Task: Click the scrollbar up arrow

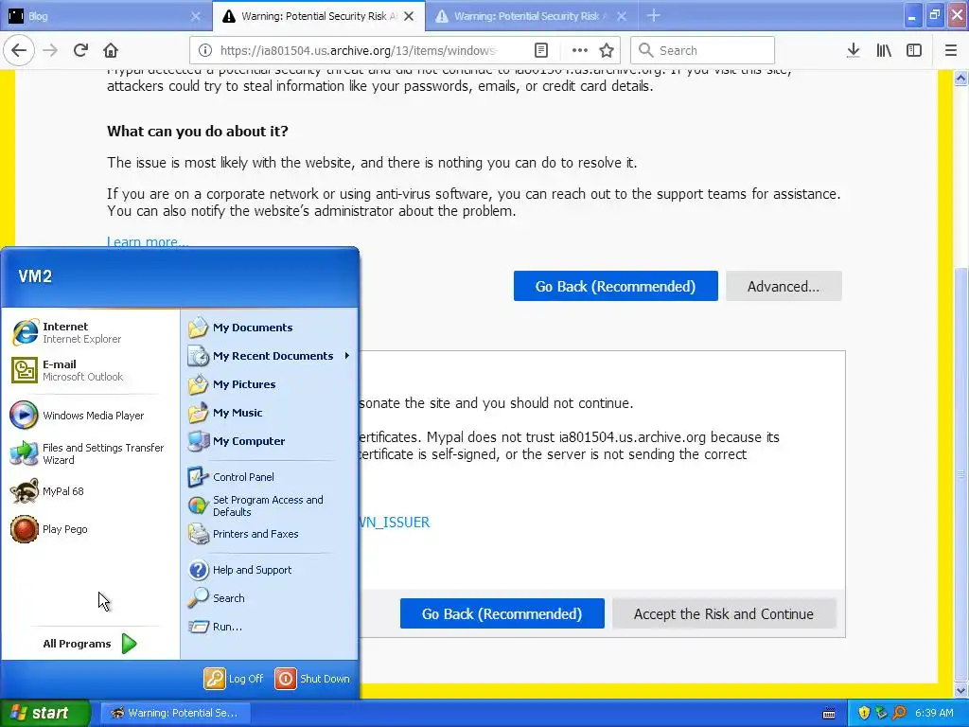Action: pyautogui.click(x=960, y=78)
